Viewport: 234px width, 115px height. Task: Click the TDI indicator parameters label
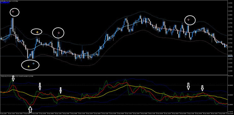pyautogui.click(x=17, y=76)
